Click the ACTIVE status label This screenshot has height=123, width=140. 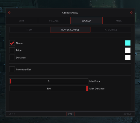pos(128,114)
